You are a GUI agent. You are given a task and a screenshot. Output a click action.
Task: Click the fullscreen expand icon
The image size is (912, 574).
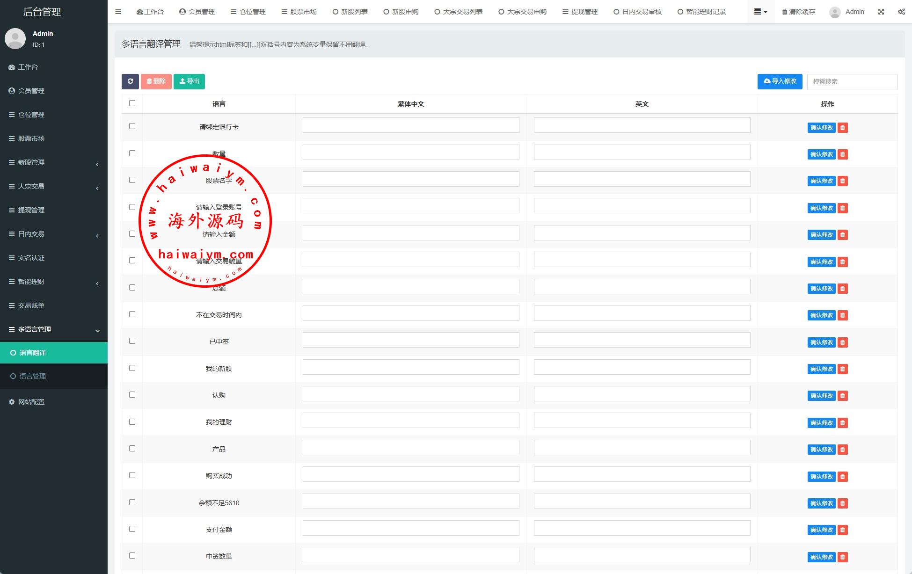(881, 12)
